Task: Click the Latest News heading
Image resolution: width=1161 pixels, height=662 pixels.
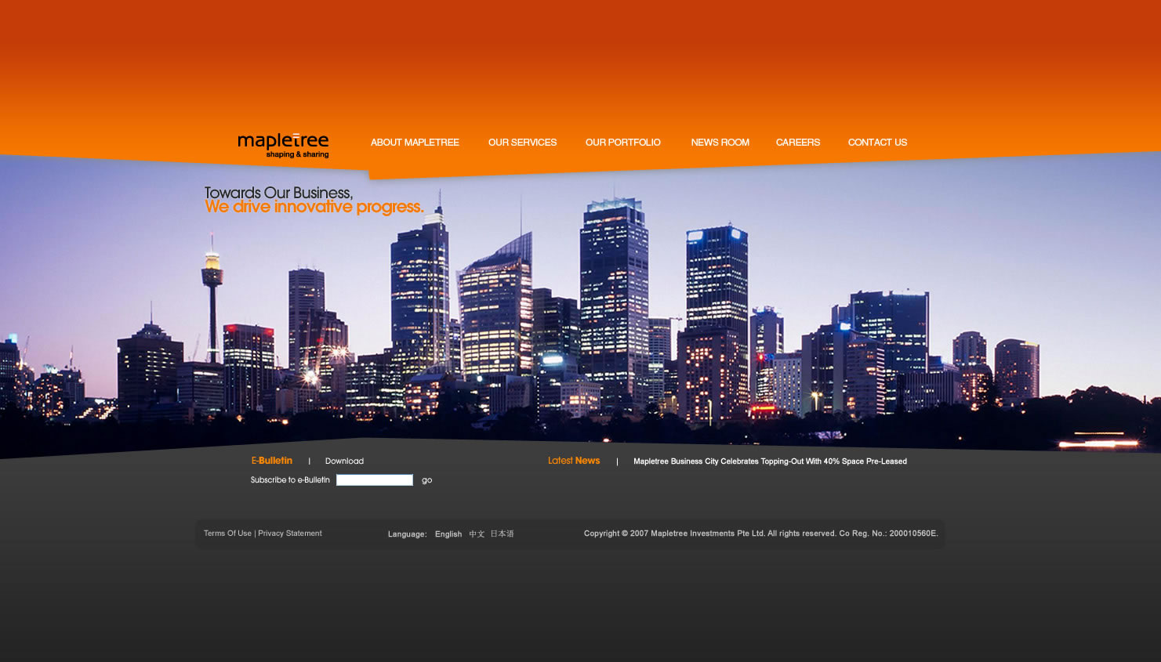Action: tap(574, 461)
